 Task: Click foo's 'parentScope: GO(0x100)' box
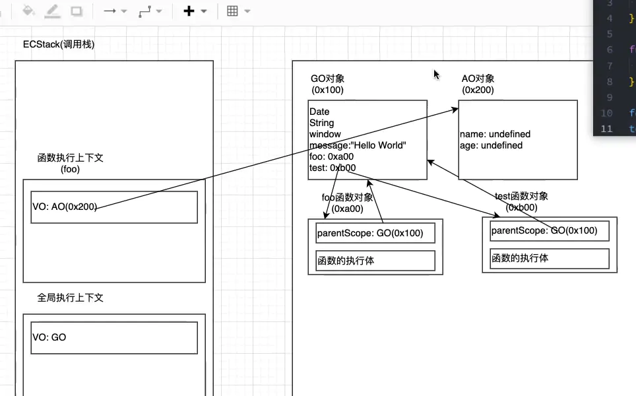coord(375,233)
